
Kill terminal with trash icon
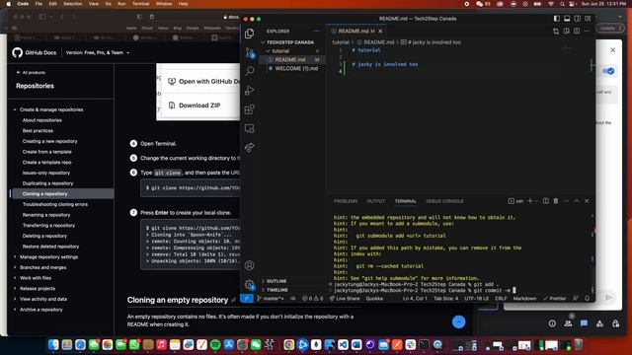556,201
